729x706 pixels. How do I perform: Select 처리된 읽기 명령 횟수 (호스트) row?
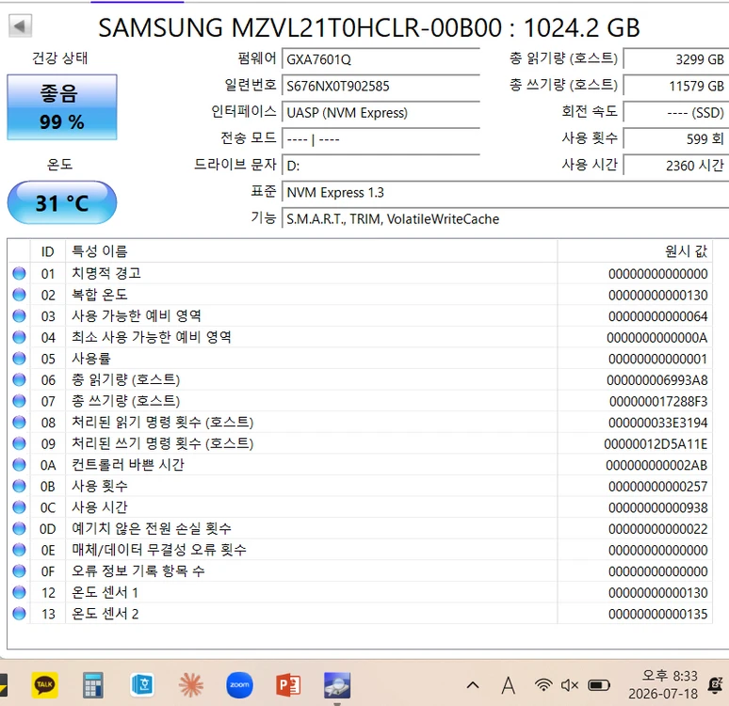tap(360, 423)
